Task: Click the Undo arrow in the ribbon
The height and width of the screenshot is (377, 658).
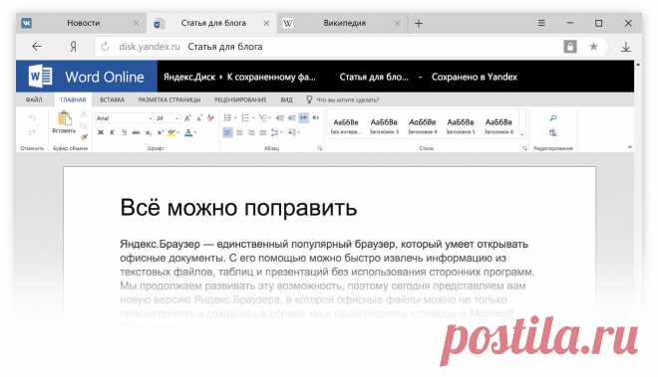Action: tap(32, 118)
